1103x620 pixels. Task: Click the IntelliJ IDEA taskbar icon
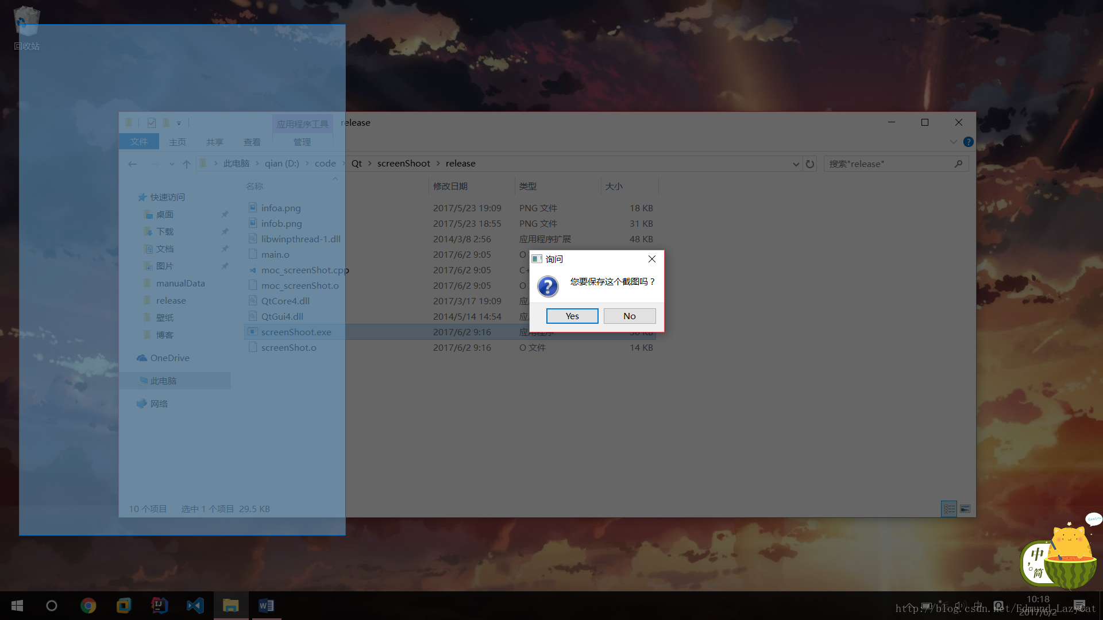tap(159, 606)
